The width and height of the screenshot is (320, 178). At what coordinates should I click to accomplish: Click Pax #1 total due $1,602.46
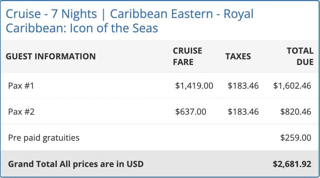click(x=292, y=86)
